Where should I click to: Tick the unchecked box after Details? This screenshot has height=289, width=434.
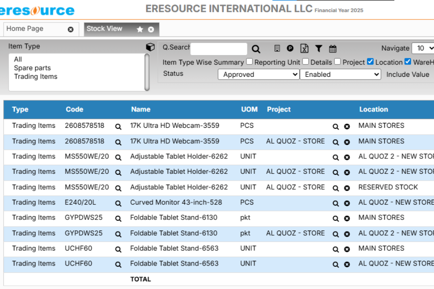pyautogui.click(x=337, y=61)
